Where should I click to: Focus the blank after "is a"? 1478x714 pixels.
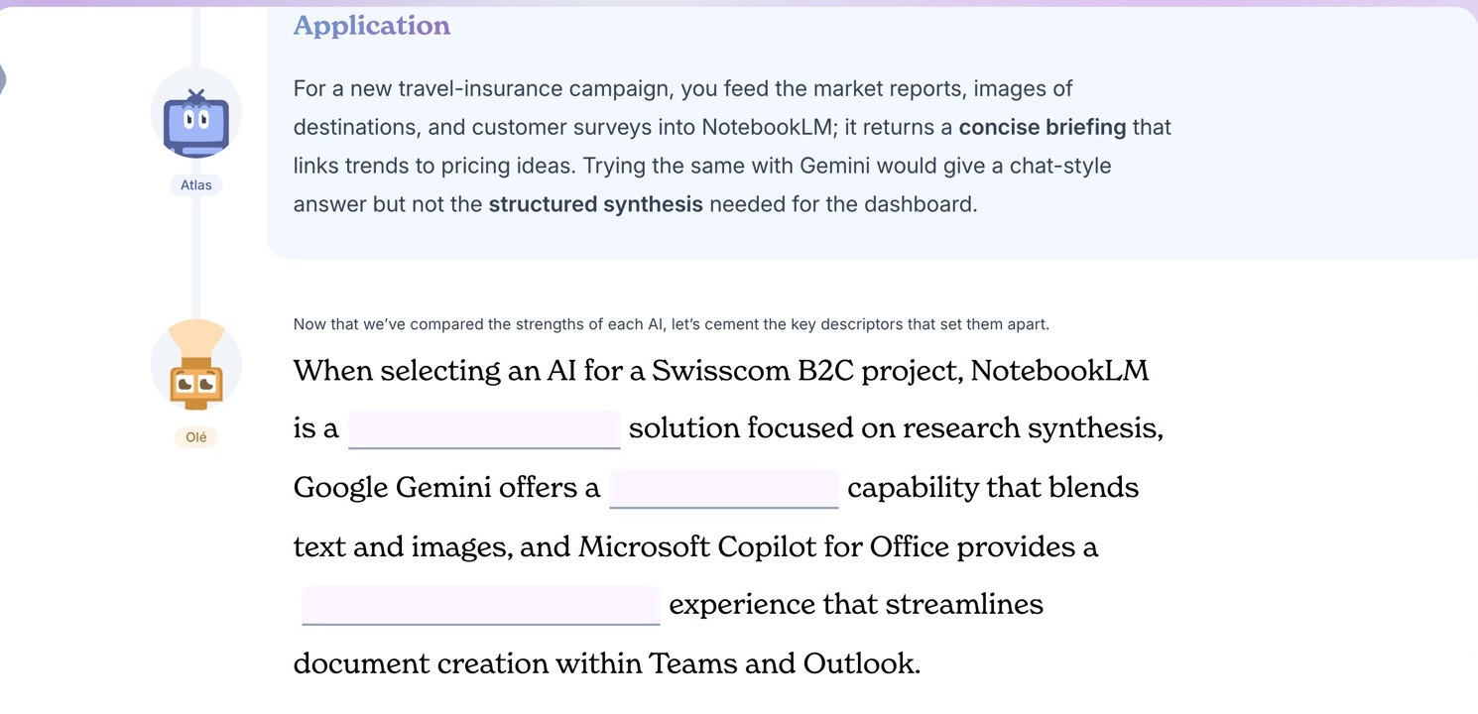(x=484, y=428)
